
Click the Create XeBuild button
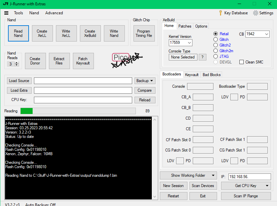[x=90, y=33]
